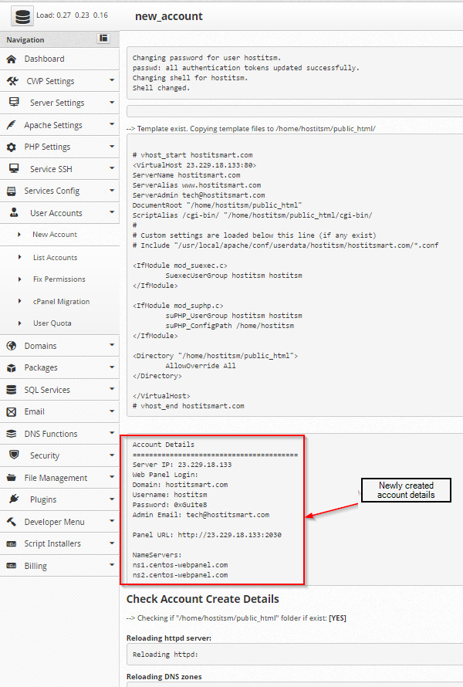The image size is (463, 687).
Task: Select List Accounts in sidebar
Action: click(x=54, y=258)
